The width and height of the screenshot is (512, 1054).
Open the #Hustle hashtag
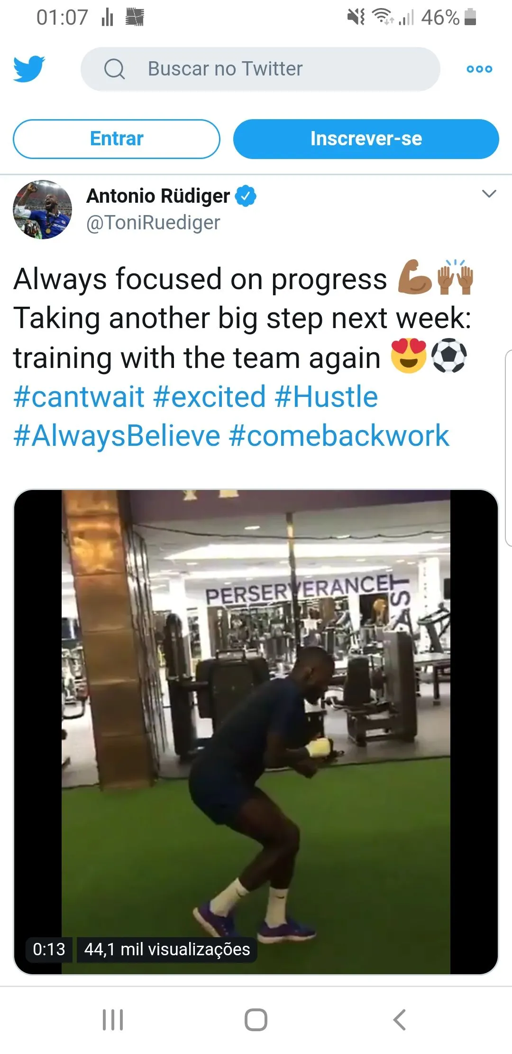[326, 396]
